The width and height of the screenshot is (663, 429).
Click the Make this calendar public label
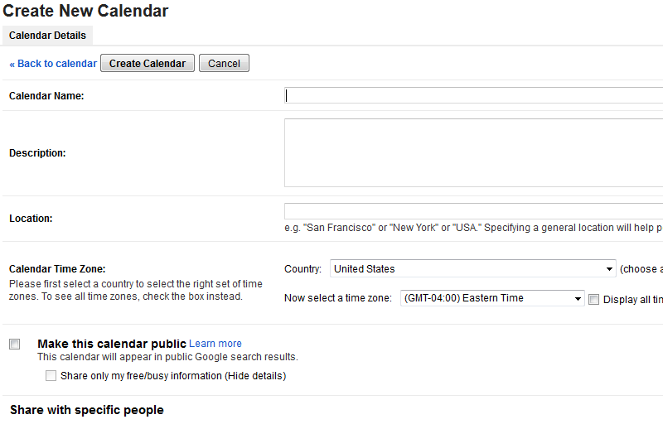coord(111,344)
